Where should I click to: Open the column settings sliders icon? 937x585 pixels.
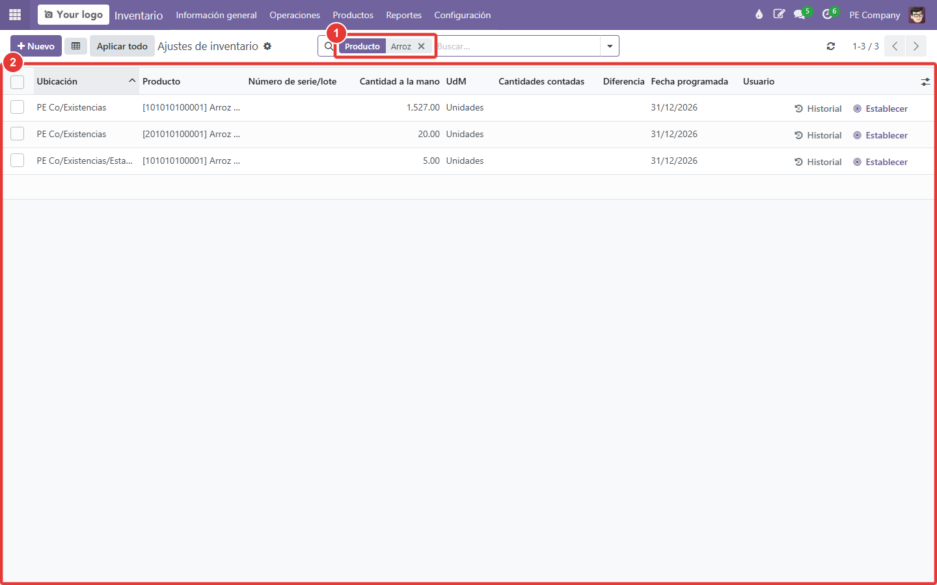925,82
